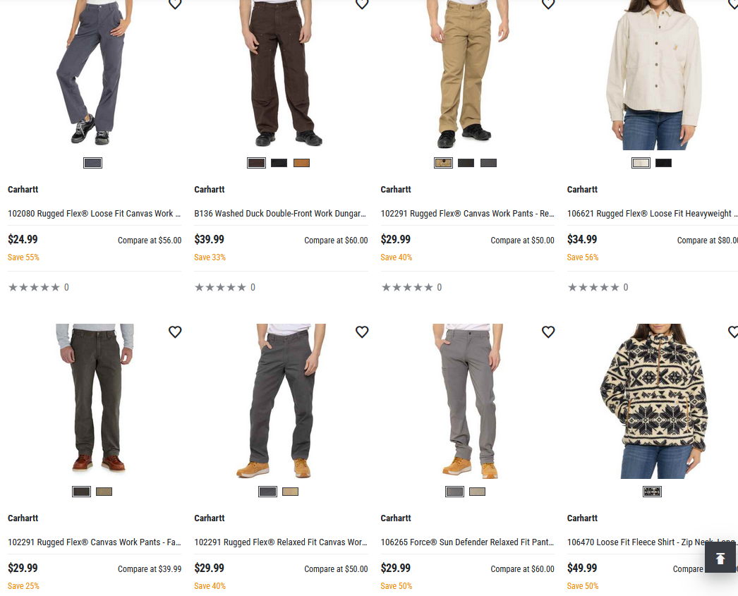Favorite the Force Sun Defender pants
Image resolution: width=738 pixels, height=596 pixels.
pyautogui.click(x=548, y=332)
